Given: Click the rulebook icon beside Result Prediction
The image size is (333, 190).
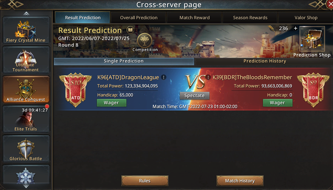Looking at the screenshot, I should pos(130,30).
